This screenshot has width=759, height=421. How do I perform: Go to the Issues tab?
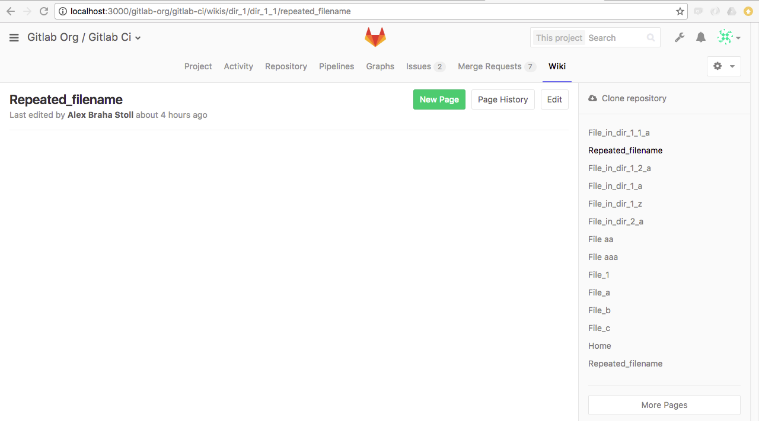(x=419, y=66)
